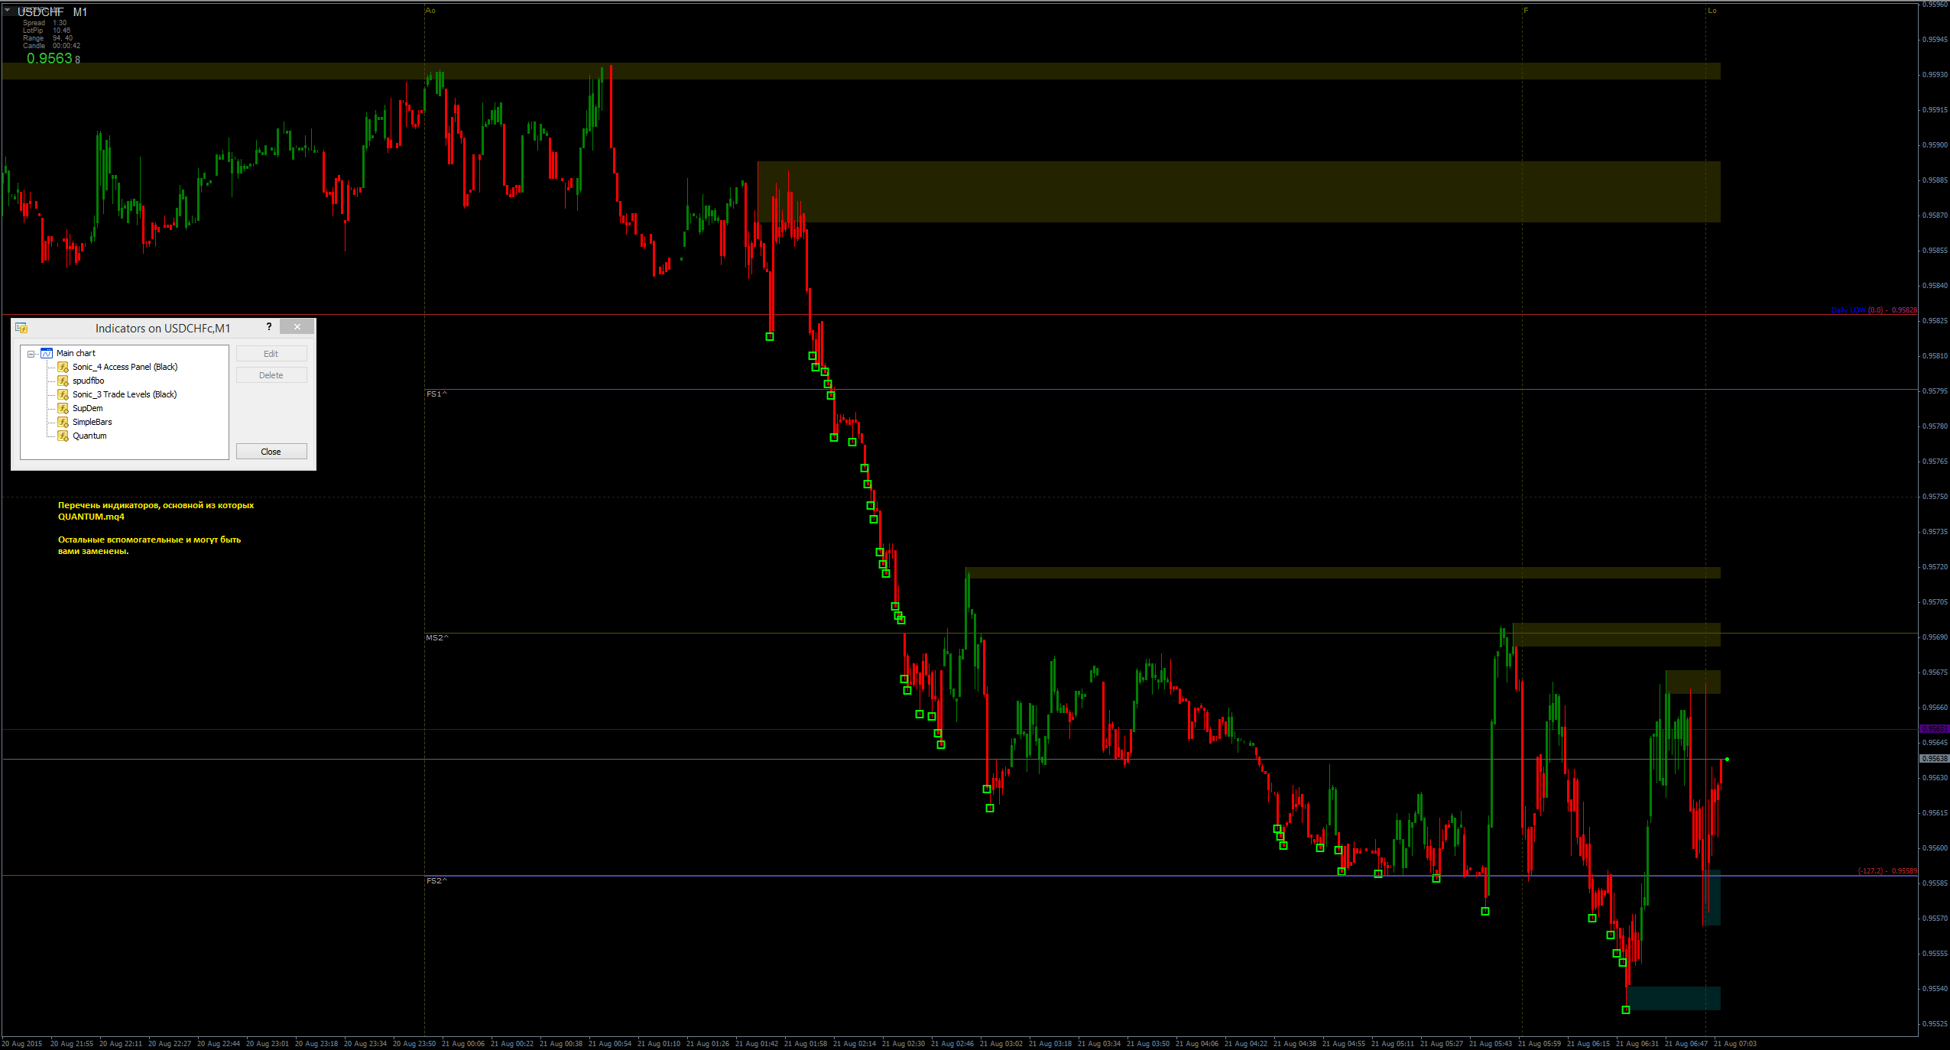Click the Candle 00:00:42 countdown readout
The width and height of the screenshot is (1950, 1050).
51,46
